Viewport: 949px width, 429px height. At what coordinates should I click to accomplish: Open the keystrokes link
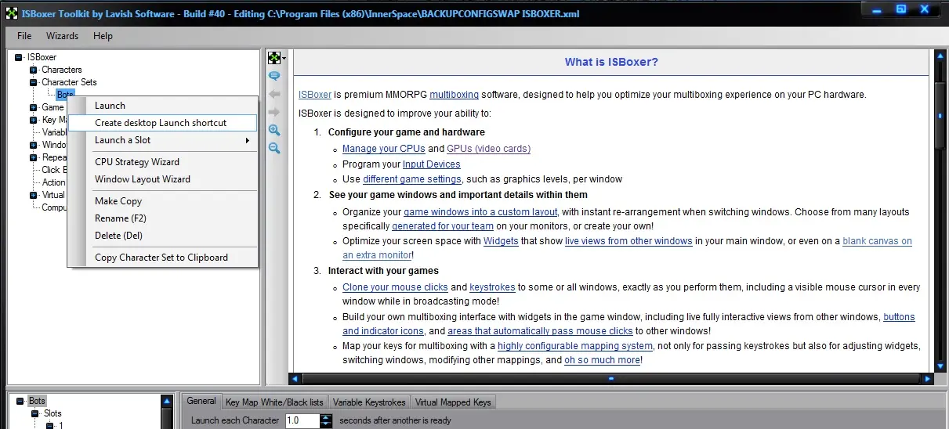[494, 287]
